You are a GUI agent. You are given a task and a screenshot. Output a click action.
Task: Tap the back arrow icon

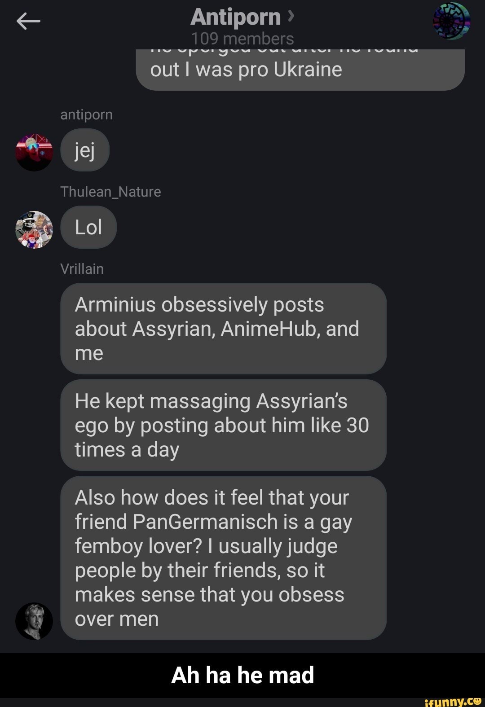[28, 21]
